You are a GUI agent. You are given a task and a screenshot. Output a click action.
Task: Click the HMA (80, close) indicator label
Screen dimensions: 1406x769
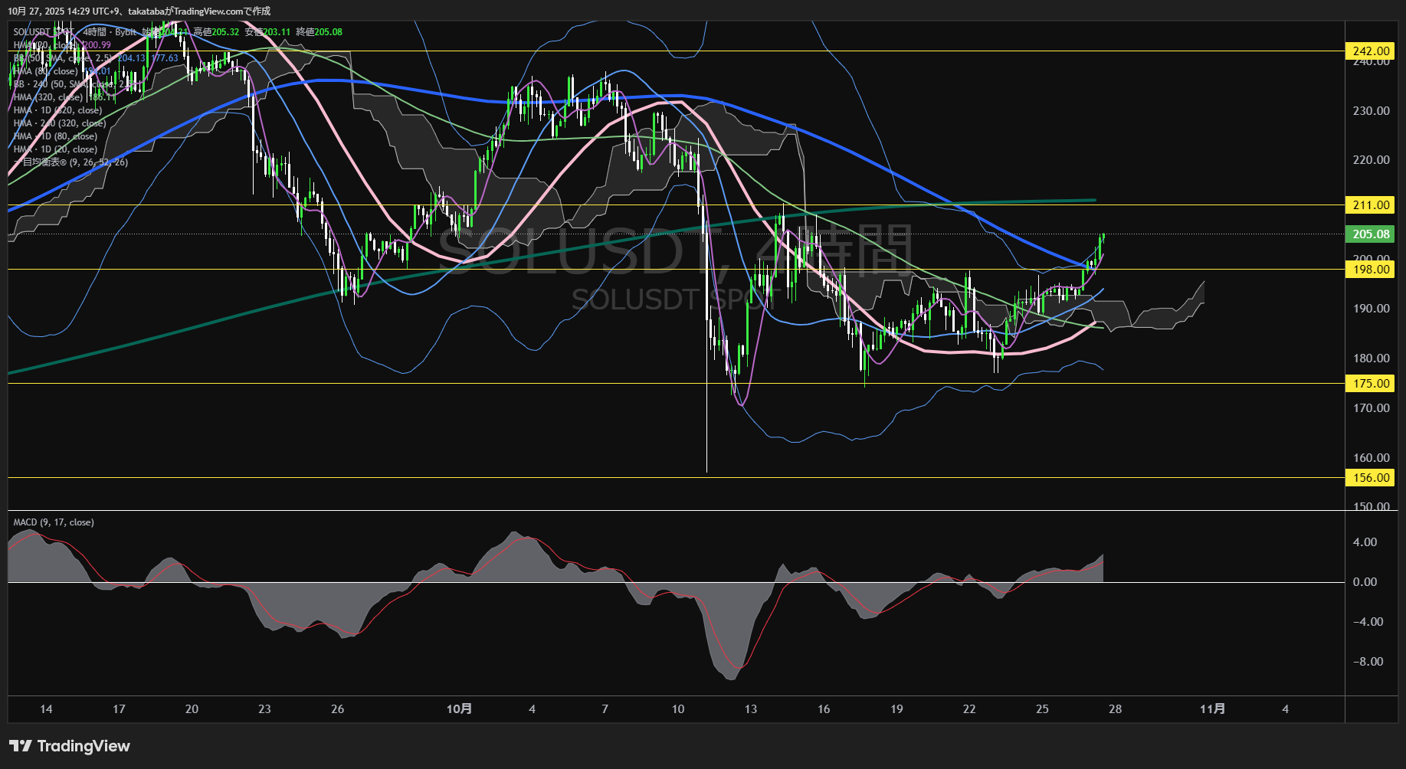coord(46,71)
